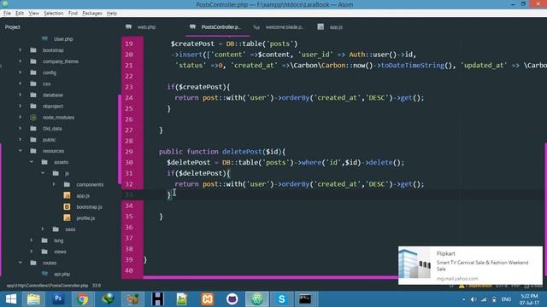This screenshot has width=547, height=307.
Task: Select User.php in the project tree
Action: [63, 39]
